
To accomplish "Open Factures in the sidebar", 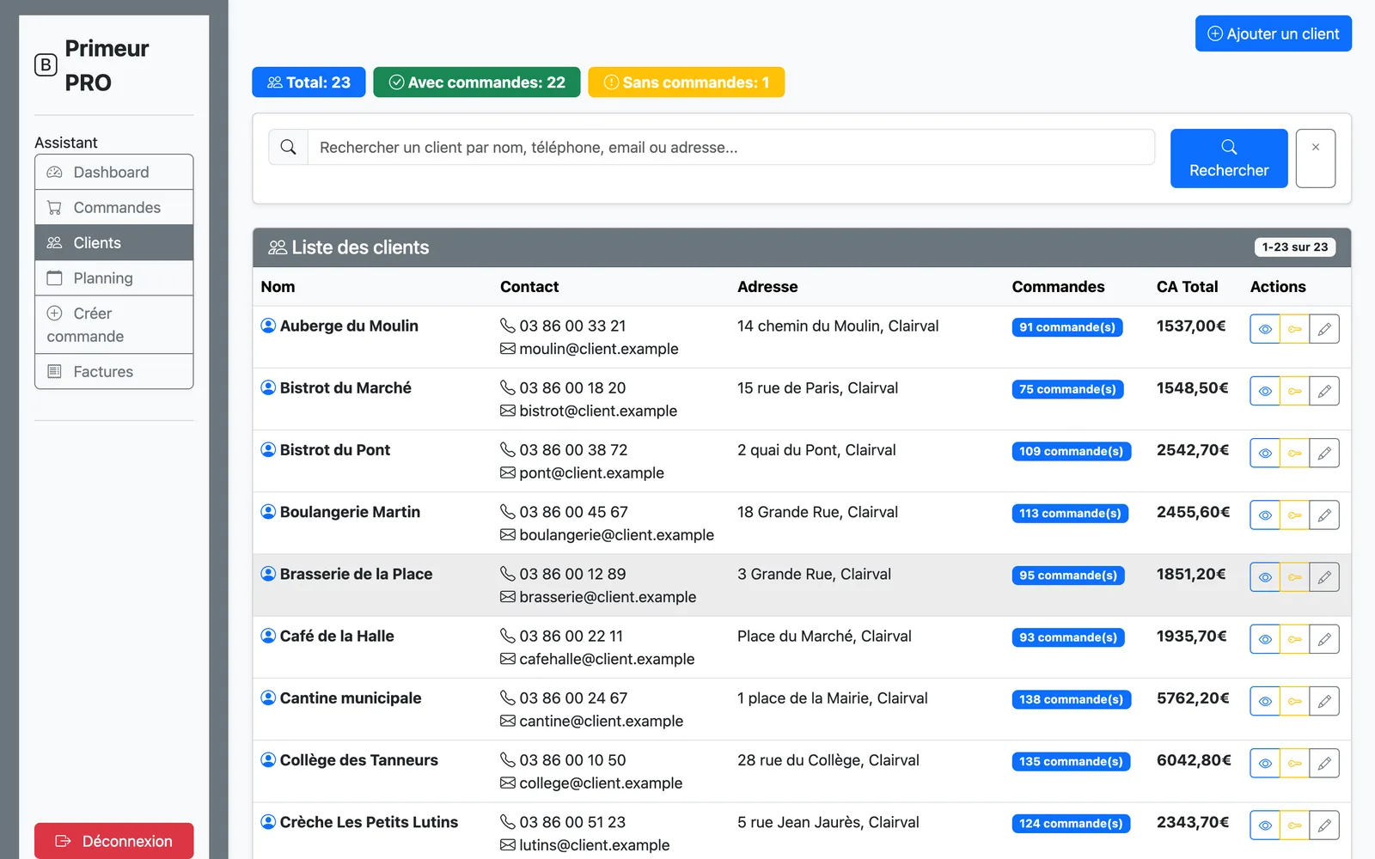I will click(113, 371).
